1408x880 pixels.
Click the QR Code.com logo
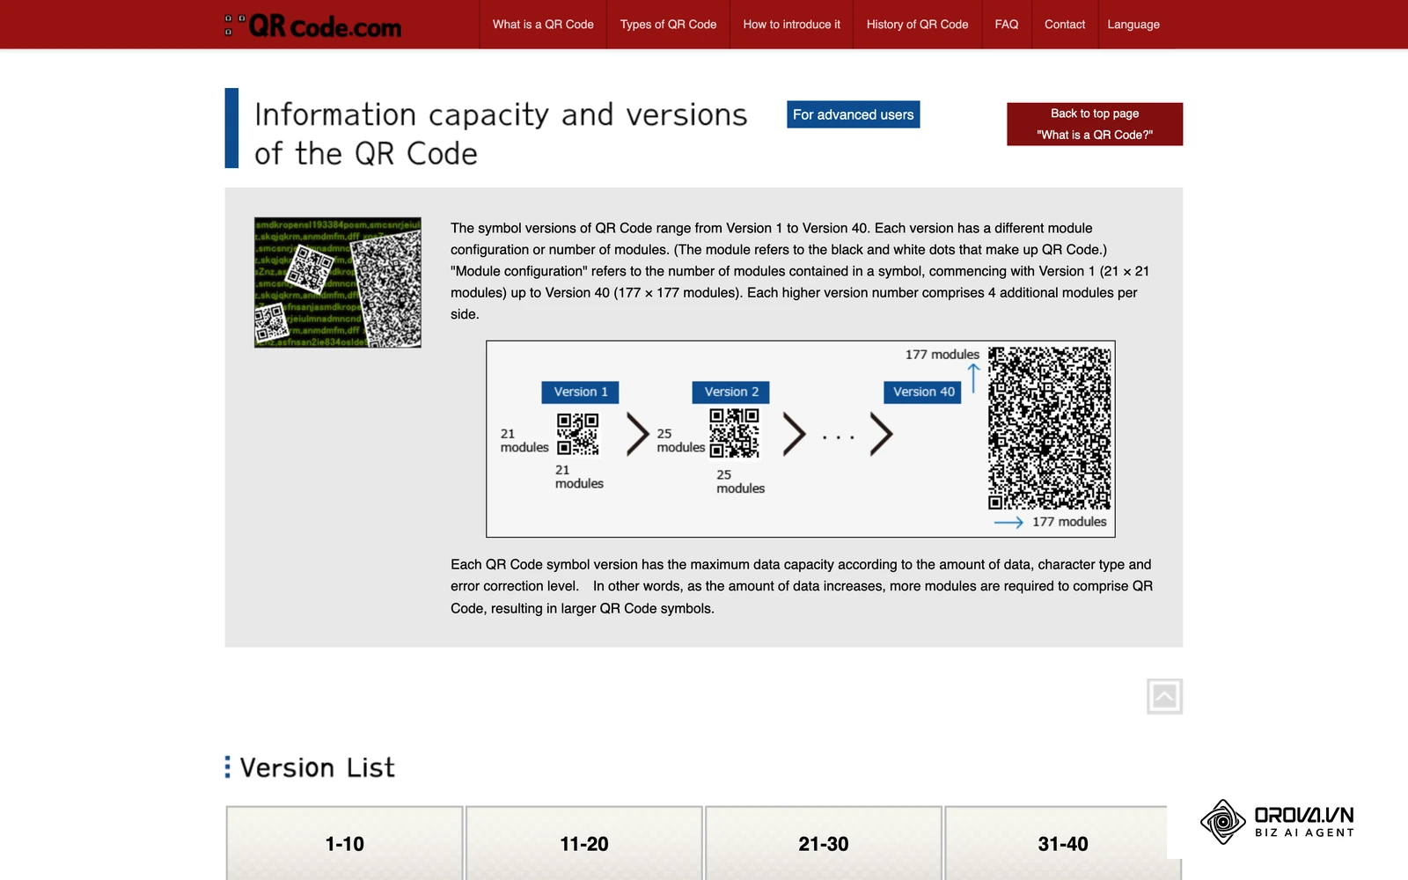tap(313, 26)
